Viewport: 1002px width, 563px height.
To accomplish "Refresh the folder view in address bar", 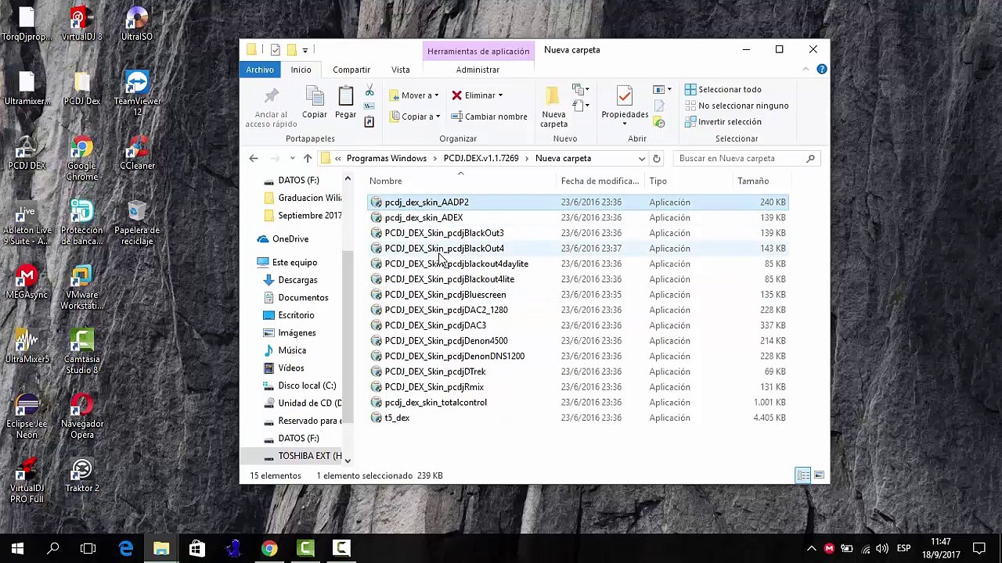I will (x=656, y=158).
